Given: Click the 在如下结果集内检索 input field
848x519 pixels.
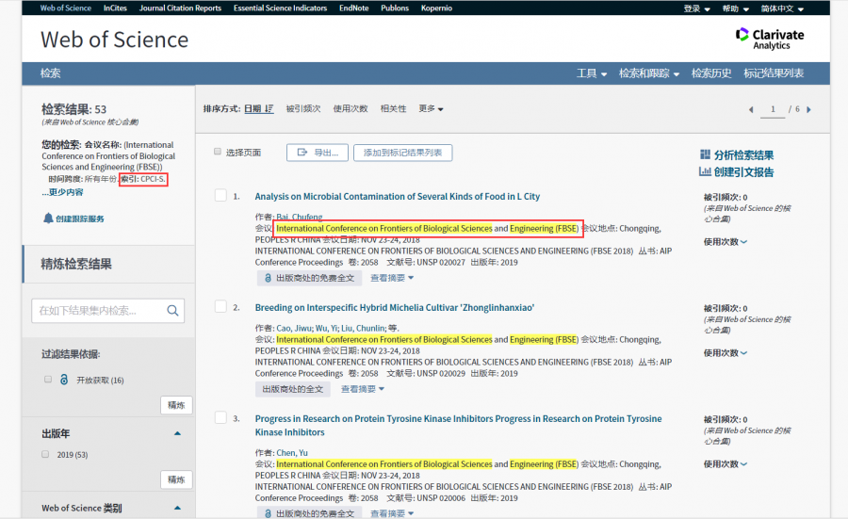Looking at the screenshot, I should pos(98,310).
